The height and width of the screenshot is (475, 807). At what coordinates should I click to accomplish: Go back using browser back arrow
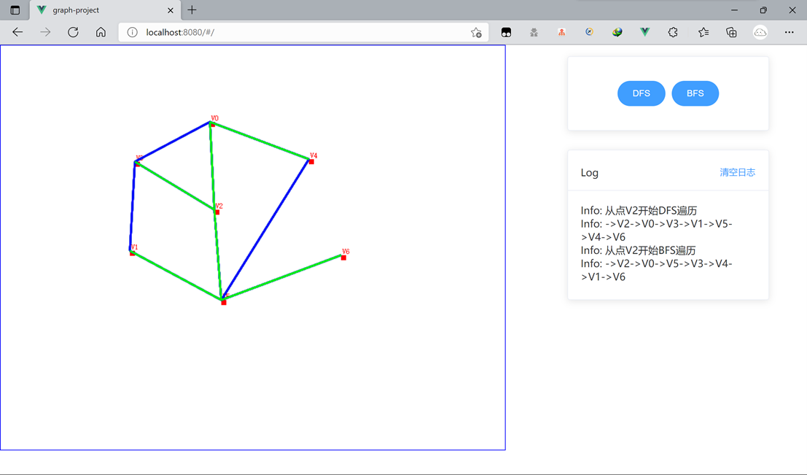(x=17, y=32)
